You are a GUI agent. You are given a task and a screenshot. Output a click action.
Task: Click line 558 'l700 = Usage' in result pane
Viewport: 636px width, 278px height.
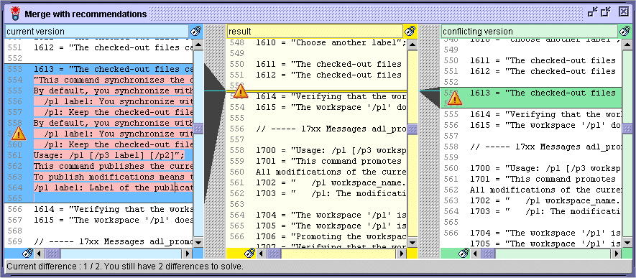(x=331, y=150)
